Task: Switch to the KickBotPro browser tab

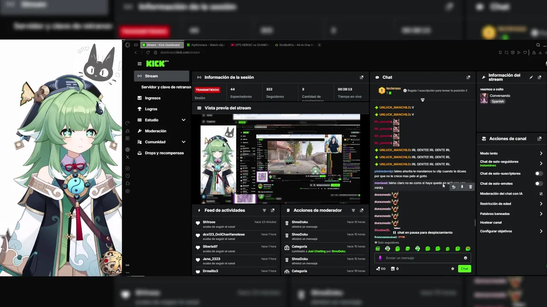Action: 294,45
